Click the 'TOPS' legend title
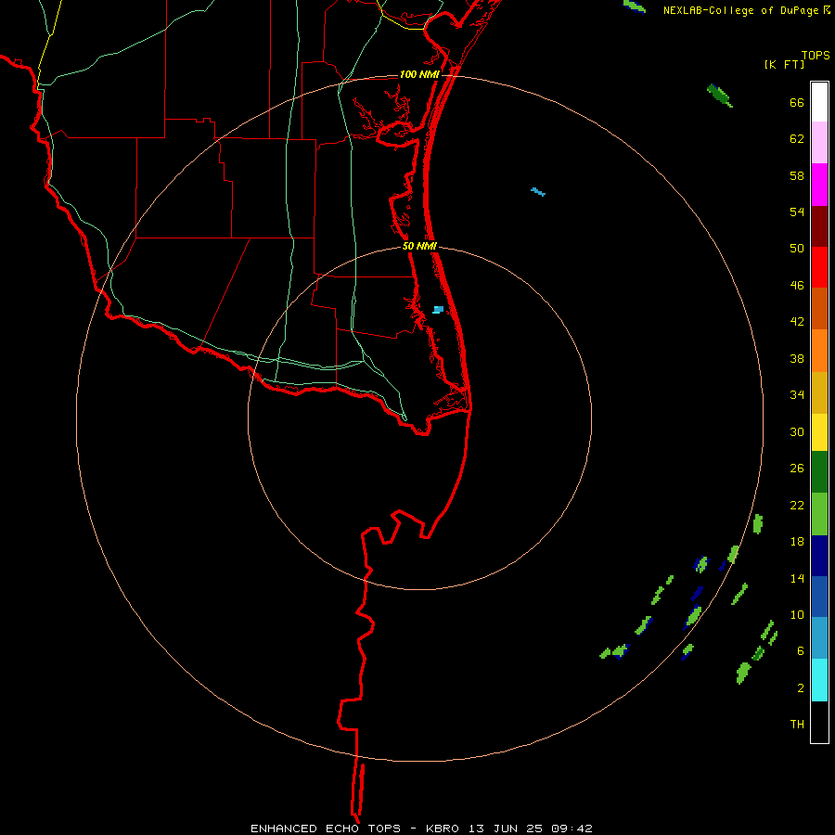835x835 pixels. 816,55
